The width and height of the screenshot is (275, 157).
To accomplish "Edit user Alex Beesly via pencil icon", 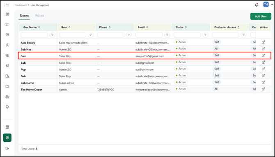I will point(263,42).
